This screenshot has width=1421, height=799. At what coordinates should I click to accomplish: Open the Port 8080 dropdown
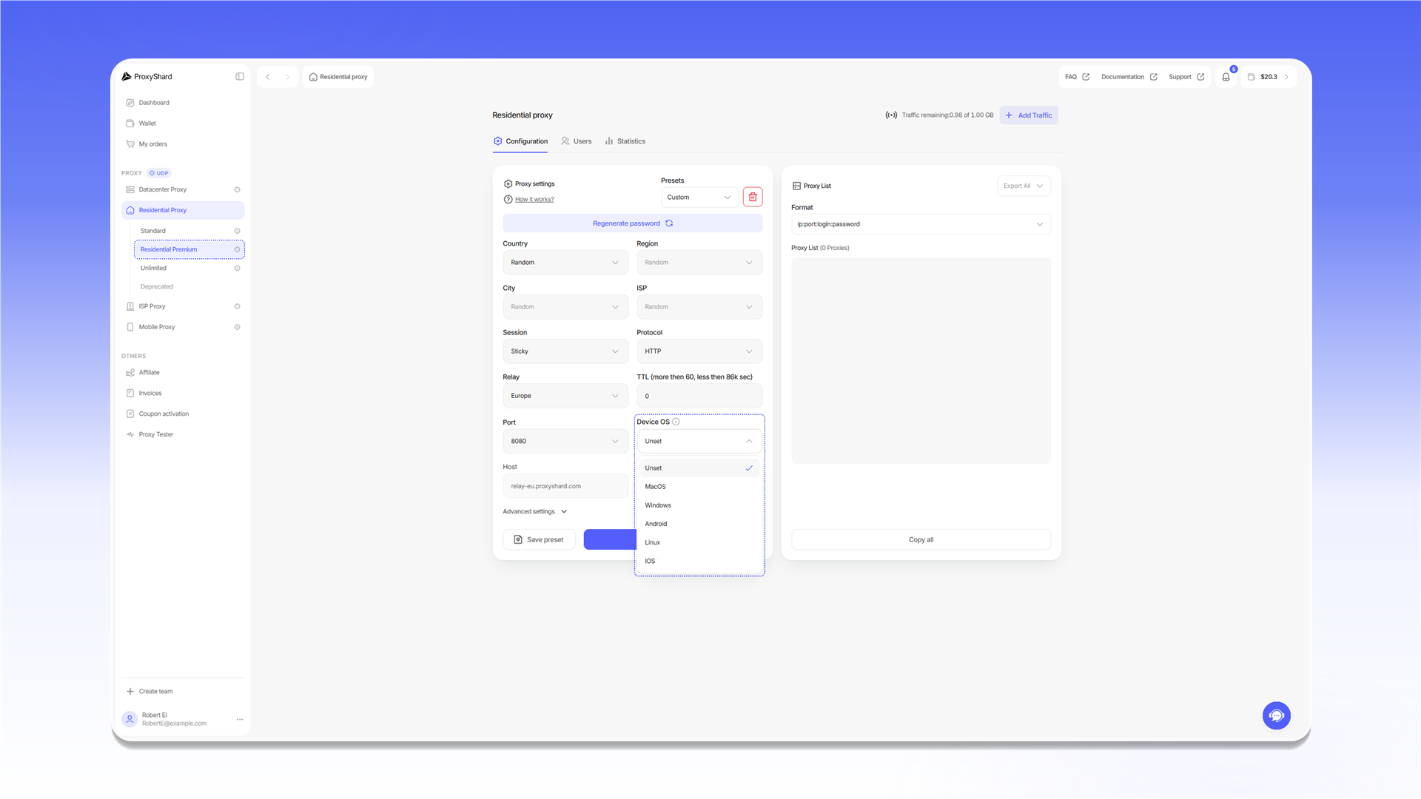pyautogui.click(x=565, y=441)
